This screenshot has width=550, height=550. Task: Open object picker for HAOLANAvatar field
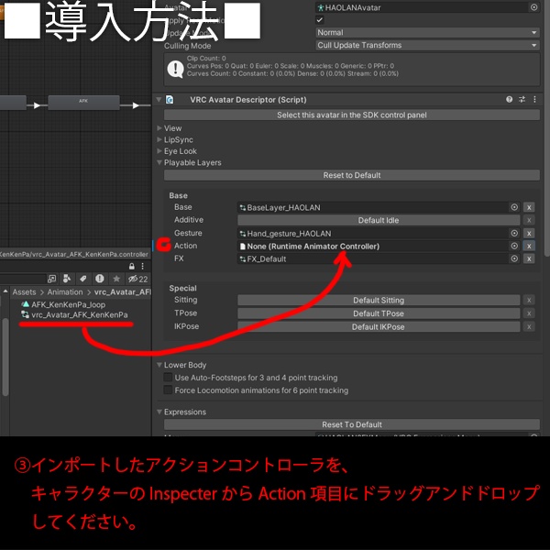click(x=533, y=7)
